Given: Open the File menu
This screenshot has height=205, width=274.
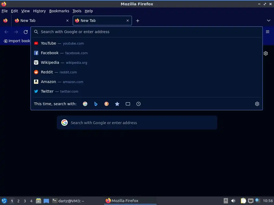Looking at the screenshot, I should 5,11.
